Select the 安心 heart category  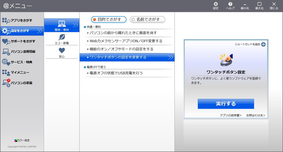pyautogui.click(x=62, y=52)
